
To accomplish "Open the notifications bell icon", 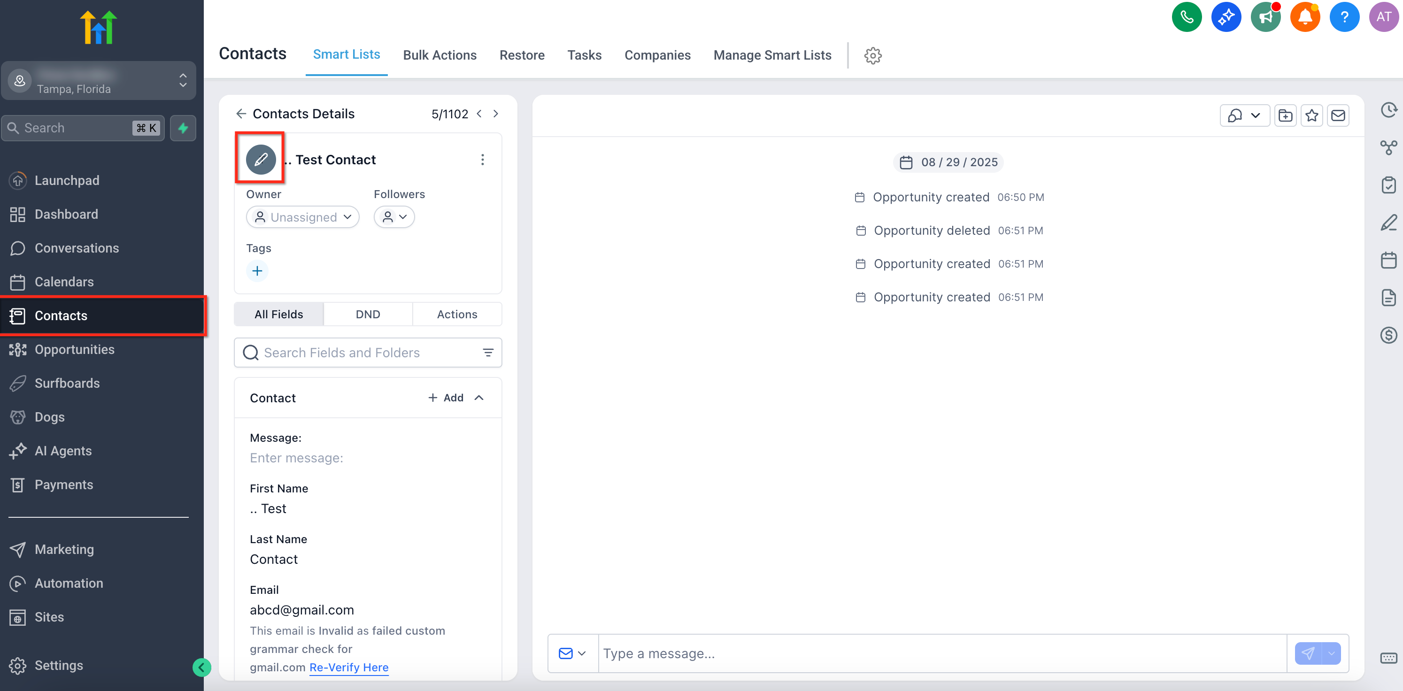I will [1304, 17].
